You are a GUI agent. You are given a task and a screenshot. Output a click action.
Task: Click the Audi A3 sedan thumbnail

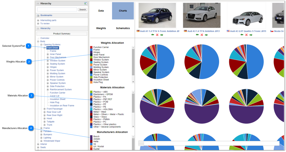coord(246,15)
